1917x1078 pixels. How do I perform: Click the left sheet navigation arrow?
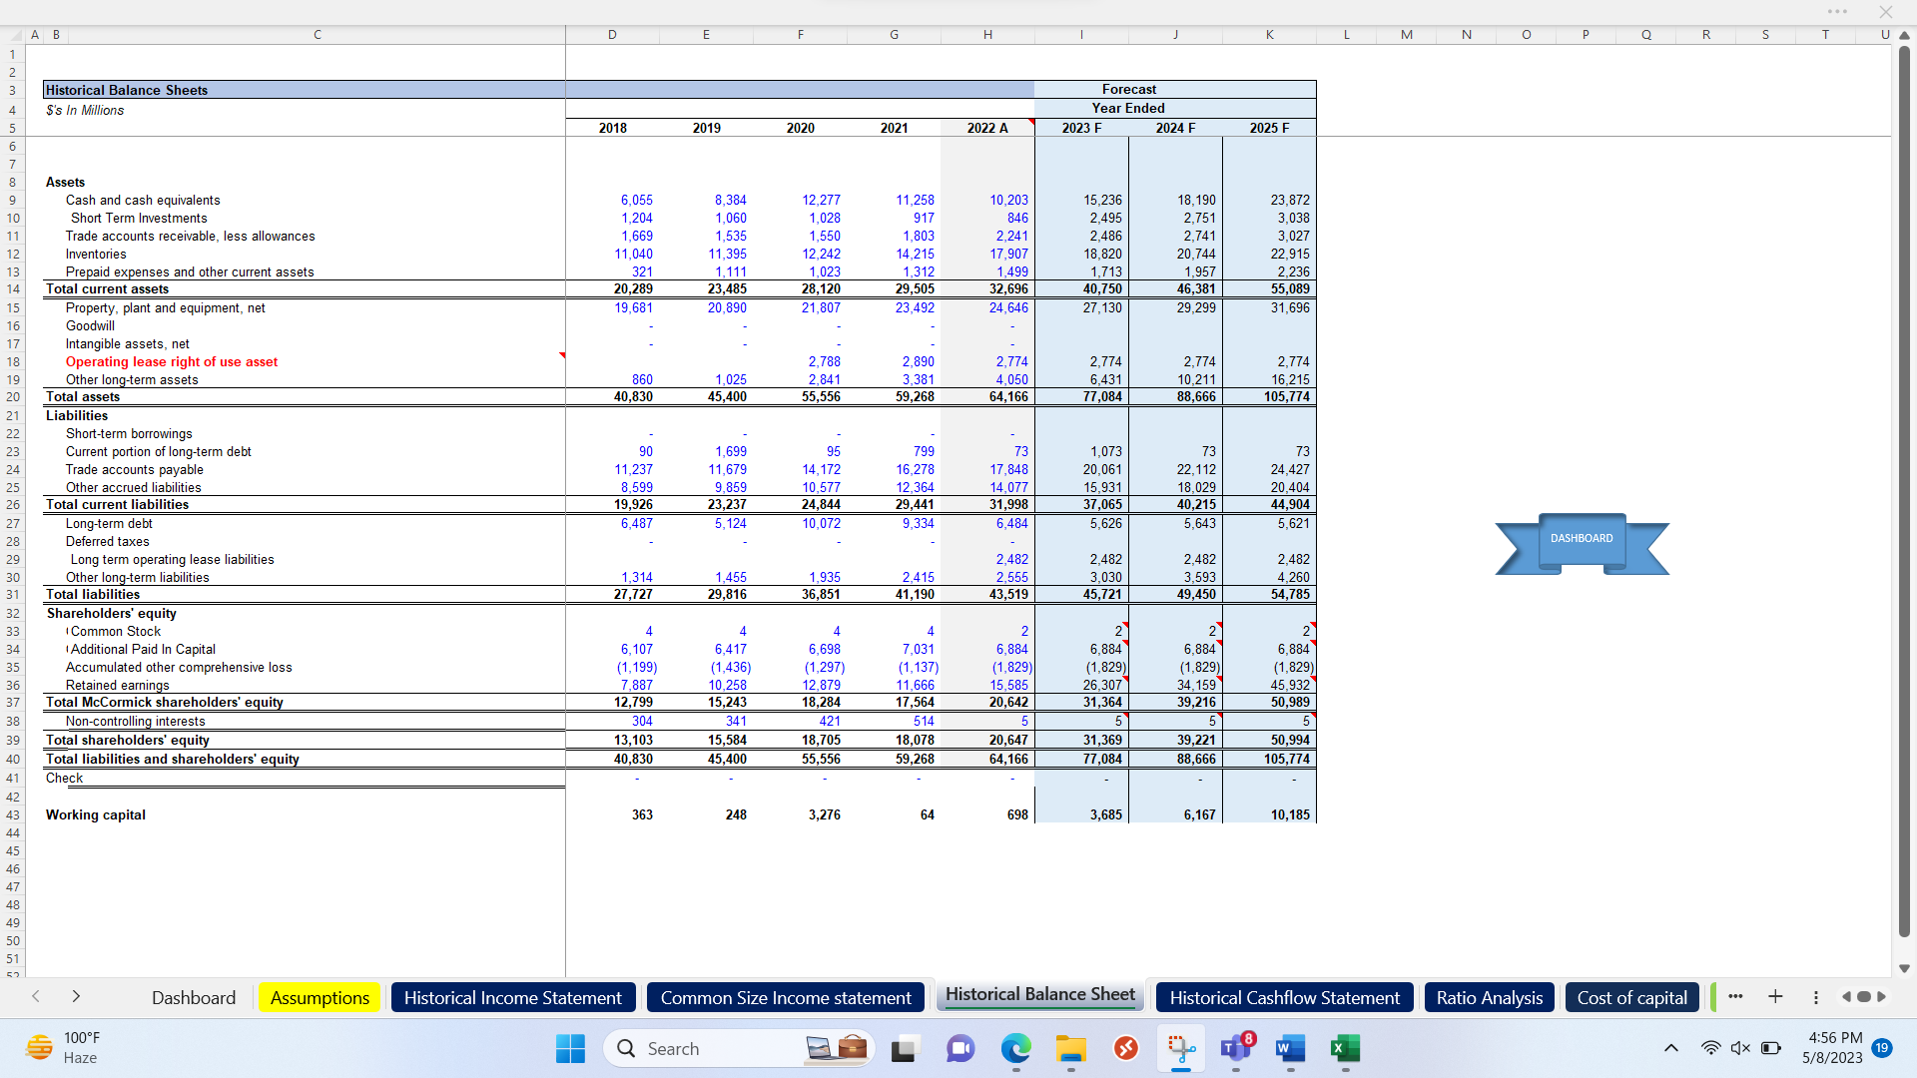(x=36, y=997)
